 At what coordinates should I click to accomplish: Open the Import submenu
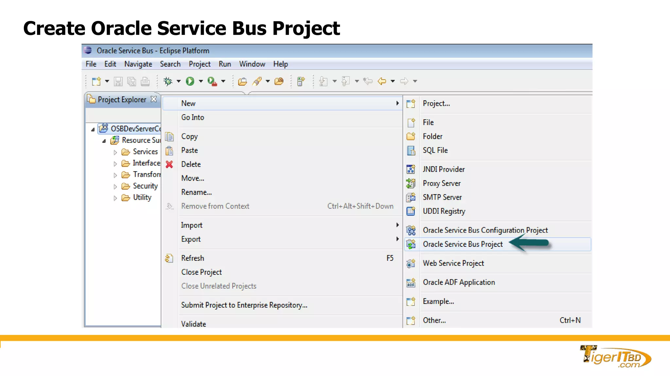[282, 225]
